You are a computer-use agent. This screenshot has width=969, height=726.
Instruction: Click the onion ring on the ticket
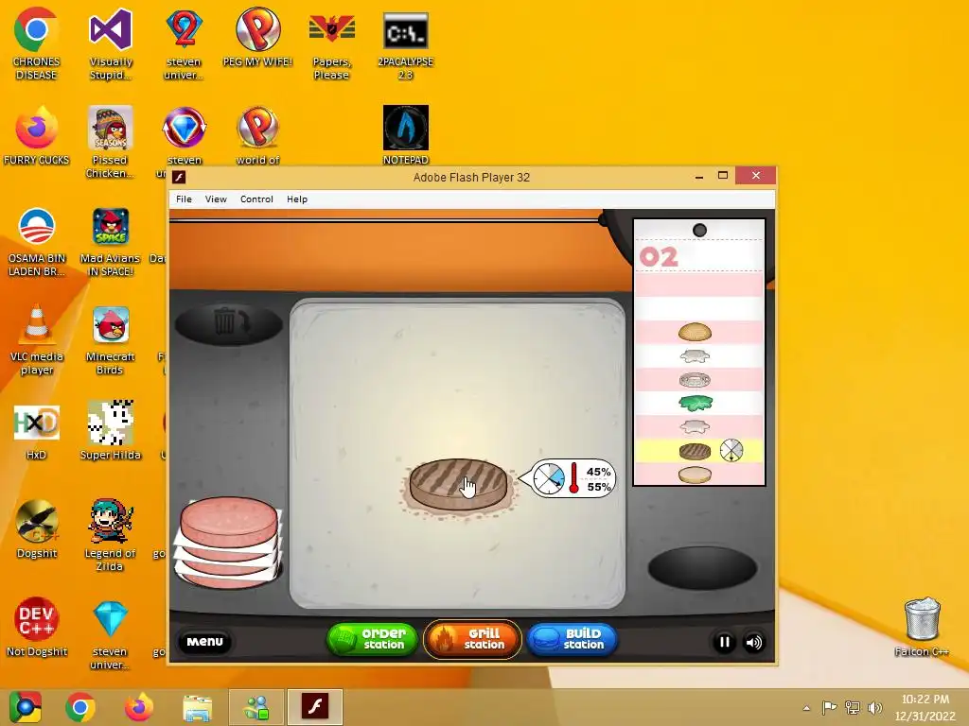pos(695,380)
